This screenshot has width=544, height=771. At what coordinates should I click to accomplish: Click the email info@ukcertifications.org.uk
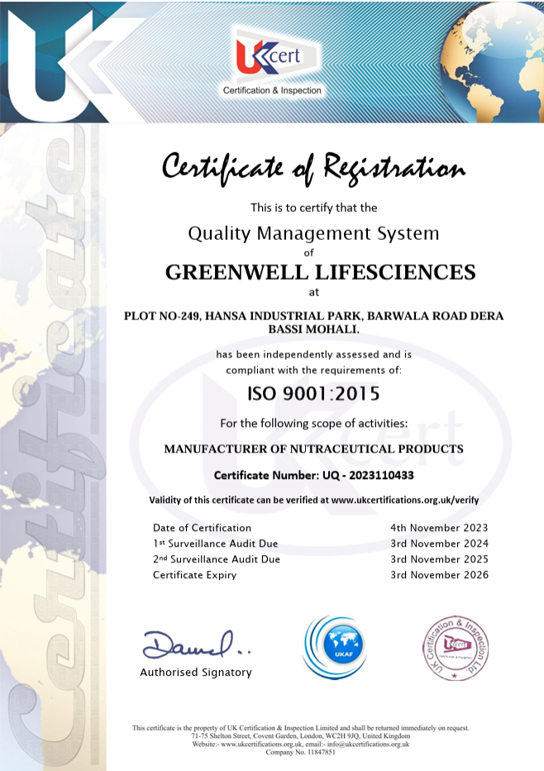pos(368,745)
